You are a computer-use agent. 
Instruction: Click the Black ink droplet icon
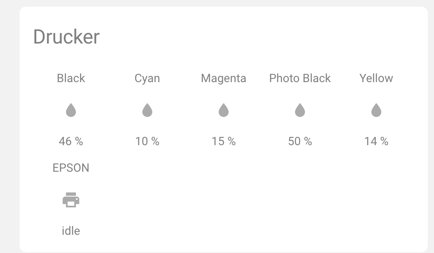click(71, 110)
